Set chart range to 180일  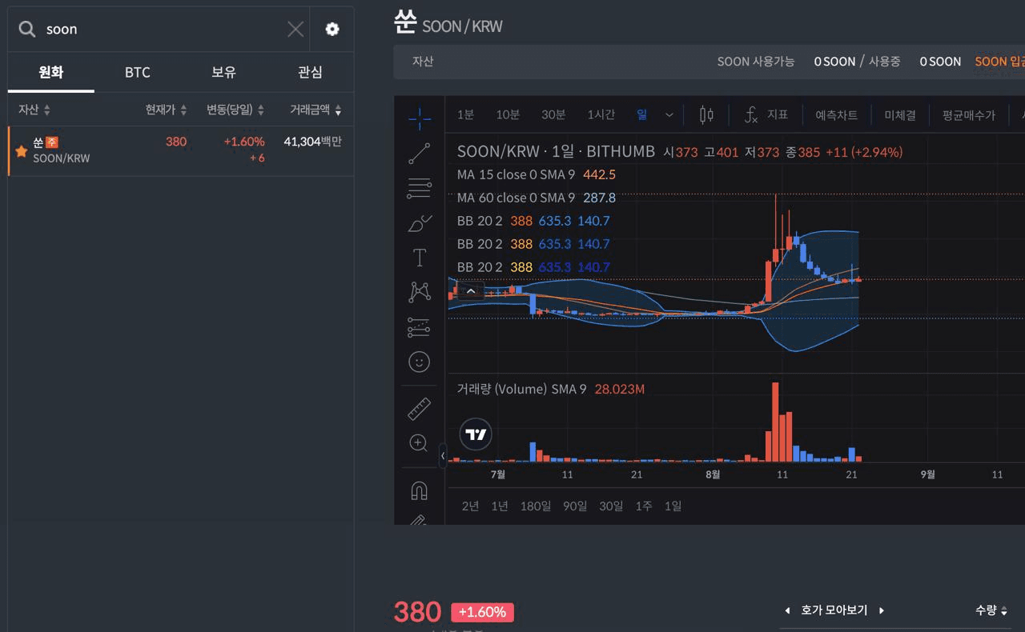[x=536, y=506]
